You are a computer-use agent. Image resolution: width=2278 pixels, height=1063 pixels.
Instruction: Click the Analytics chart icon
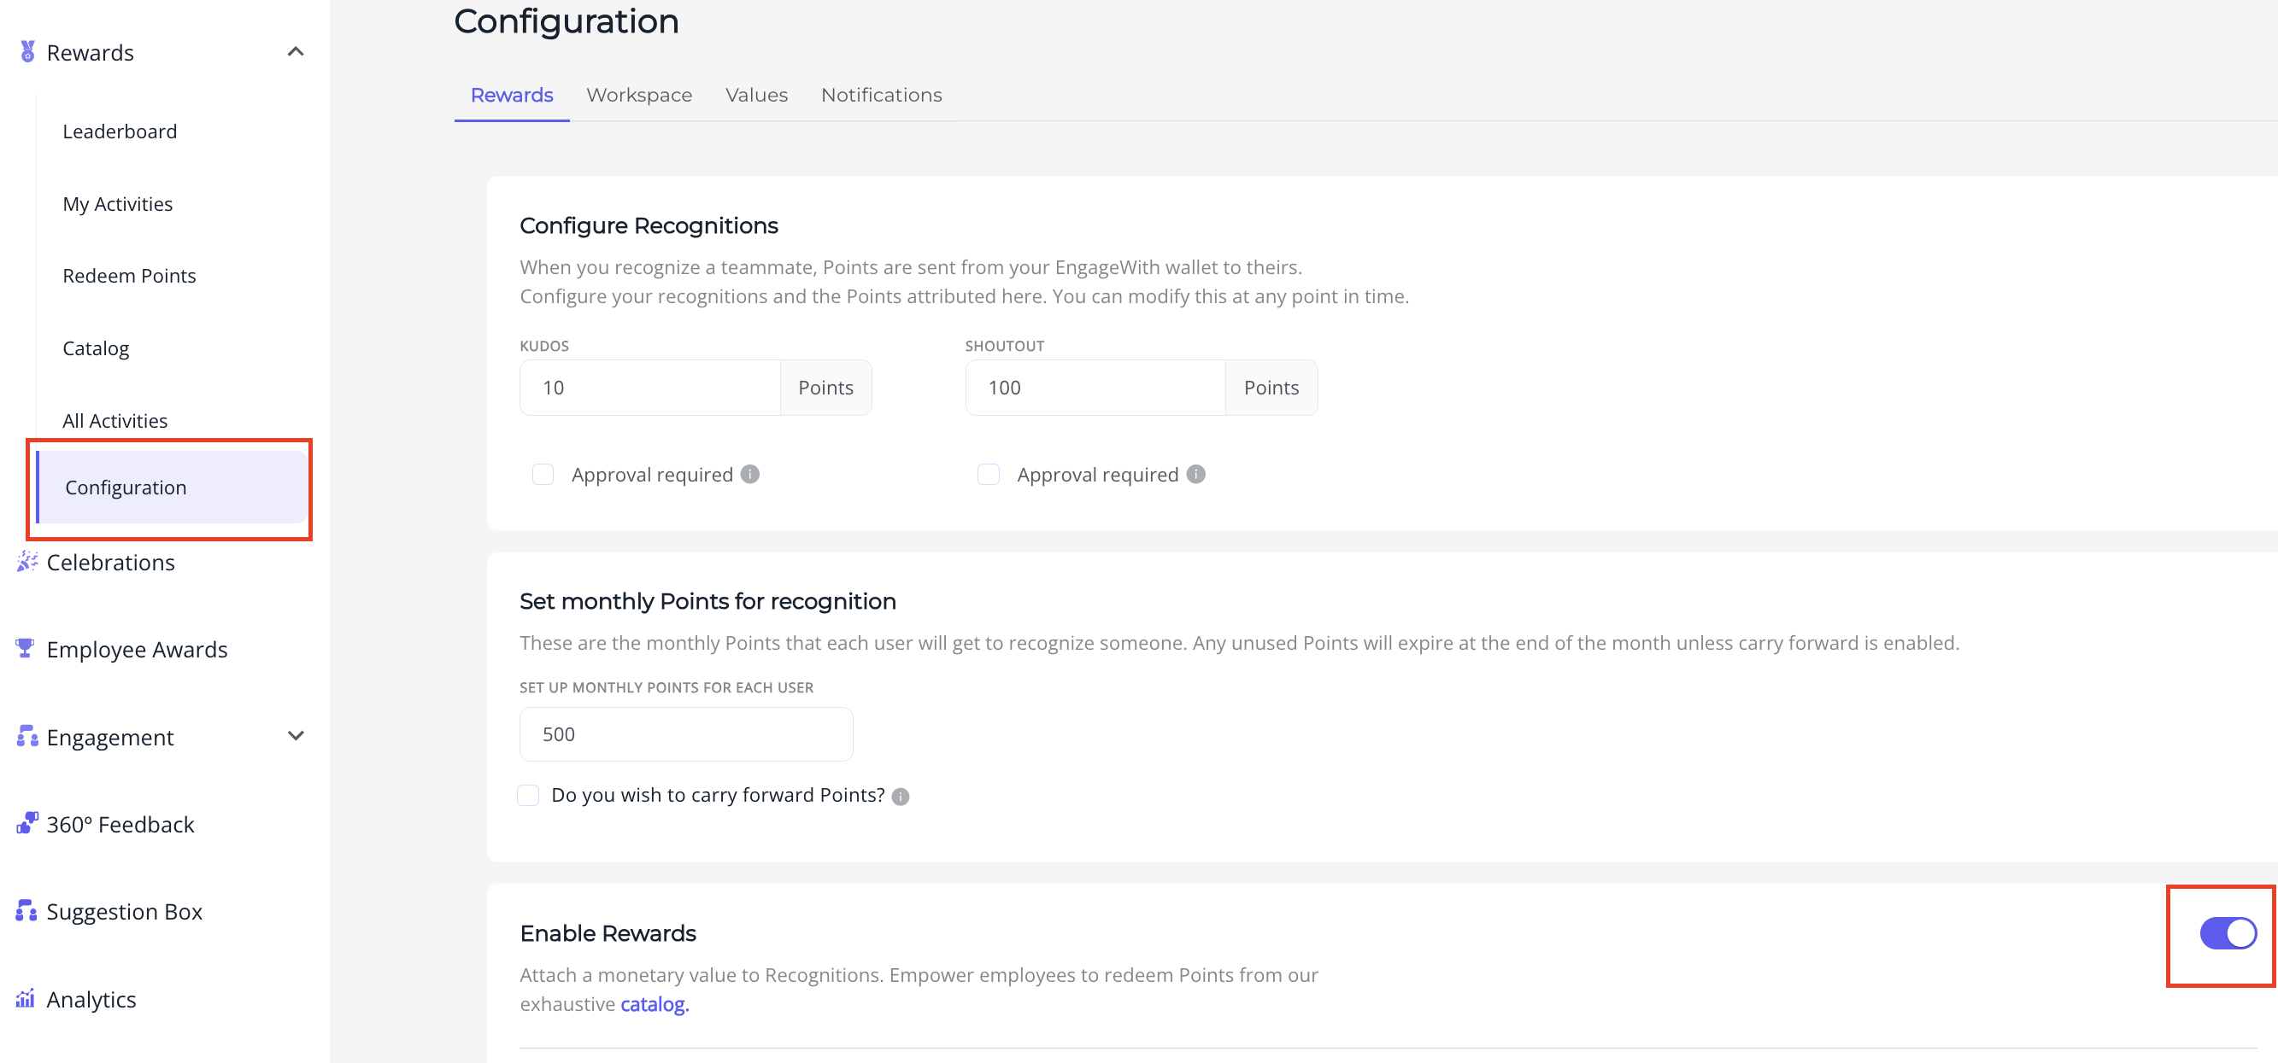coord(26,997)
